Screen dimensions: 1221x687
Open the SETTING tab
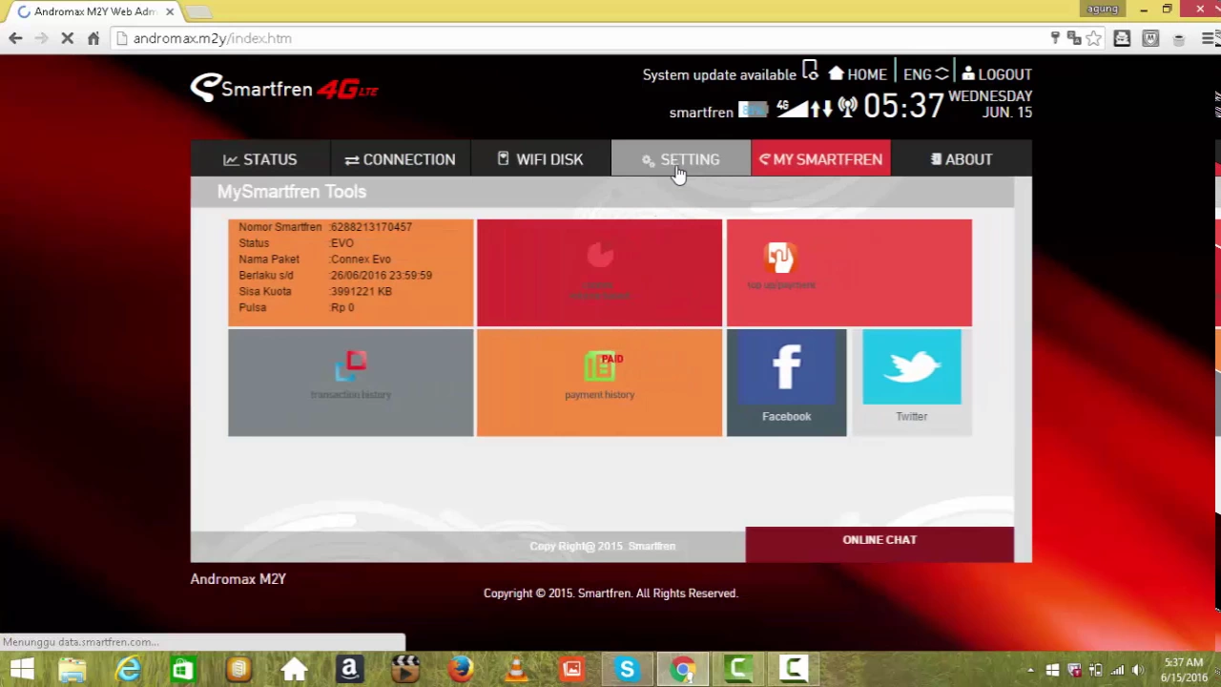[681, 159]
